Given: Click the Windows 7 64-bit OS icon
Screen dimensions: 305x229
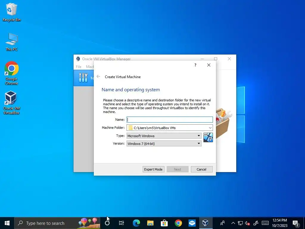Looking at the screenshot, I should [x=208, y=137].
